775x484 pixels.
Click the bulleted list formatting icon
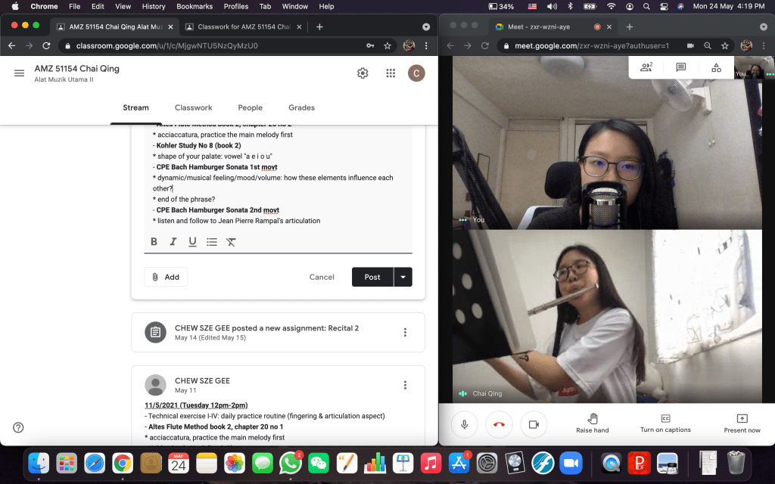pyautogui.click(x=212, y=242)
